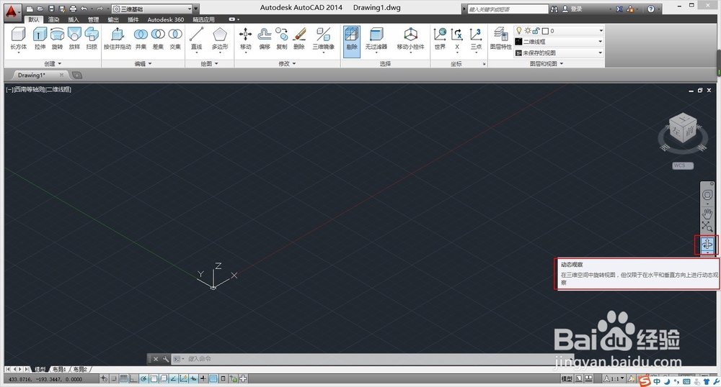Image resolution: width=721 pixels, height=387 pixels.
Task: Click the WCS button under the ViewCube
Action: 682,165
